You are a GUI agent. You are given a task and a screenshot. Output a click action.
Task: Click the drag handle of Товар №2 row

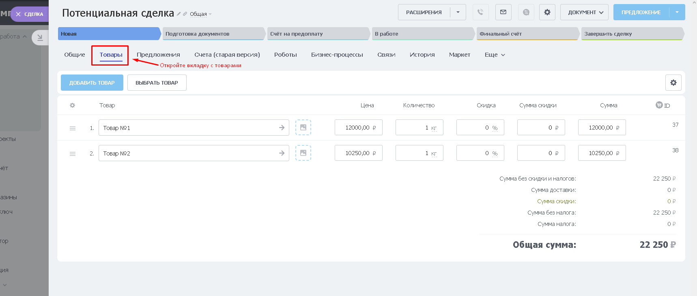pos(73,153)
